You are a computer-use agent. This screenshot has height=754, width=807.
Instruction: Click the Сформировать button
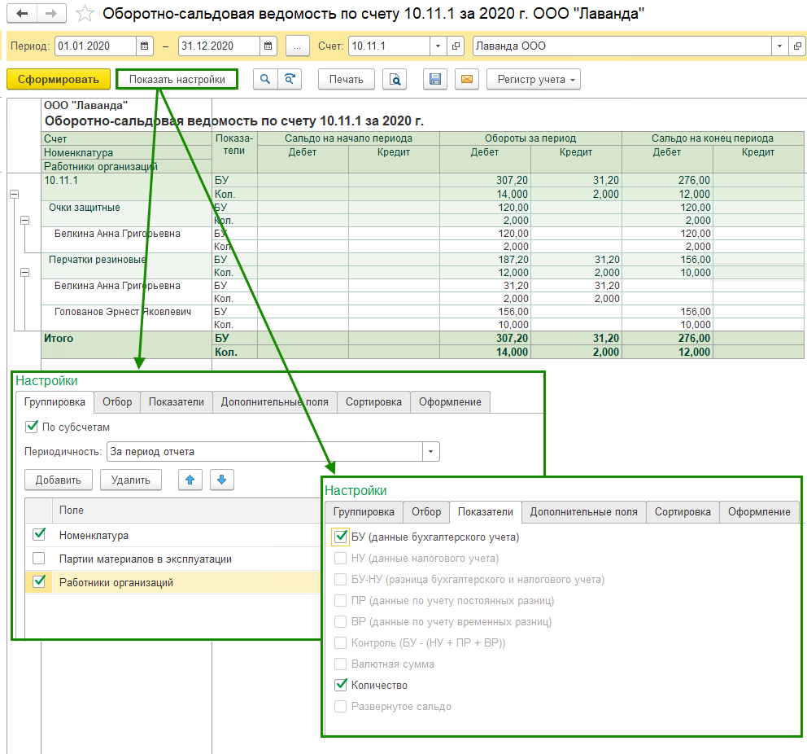pyautogui.click(x=59, y=79)
